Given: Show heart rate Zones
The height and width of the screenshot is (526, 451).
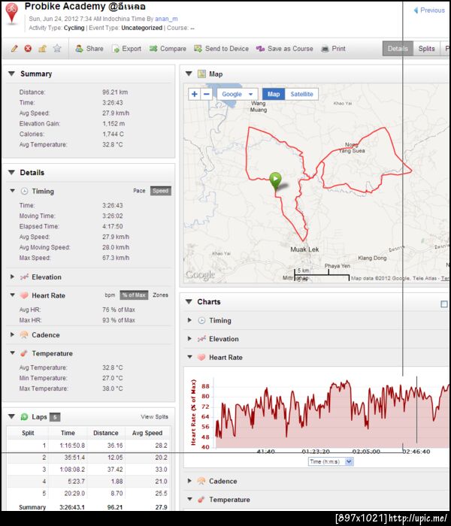Looking at the screenshot, I should (x=160, y=295).
